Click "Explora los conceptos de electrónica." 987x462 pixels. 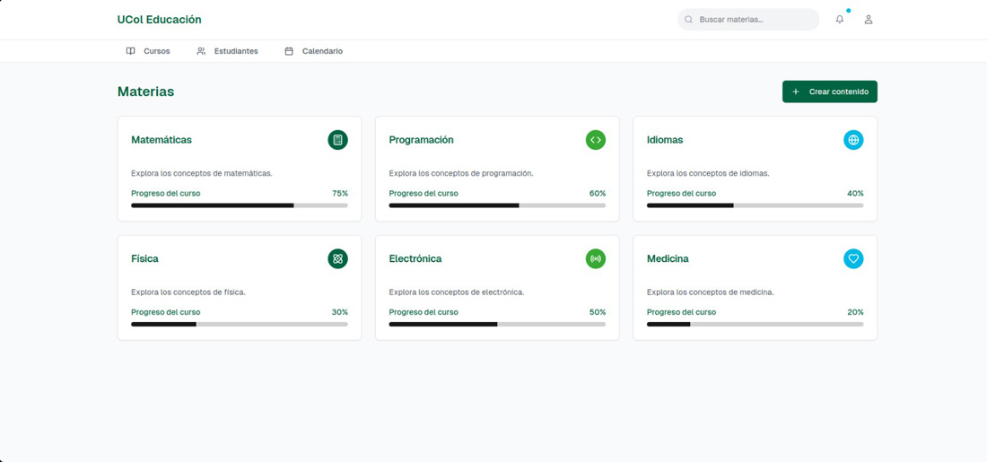457,292
